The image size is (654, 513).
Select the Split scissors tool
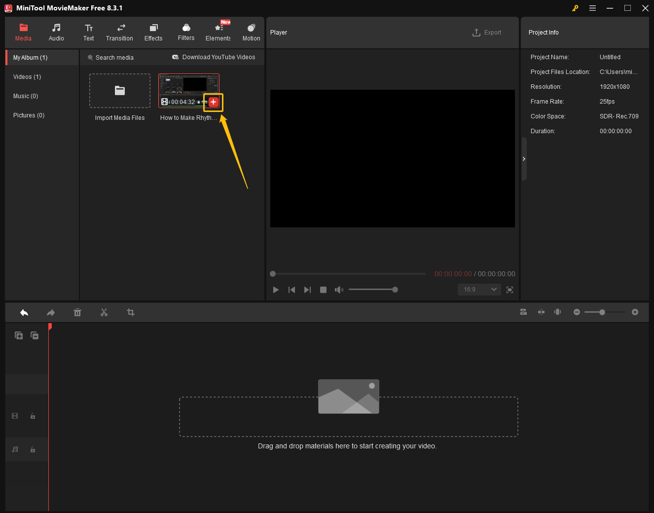coord(104,312)
